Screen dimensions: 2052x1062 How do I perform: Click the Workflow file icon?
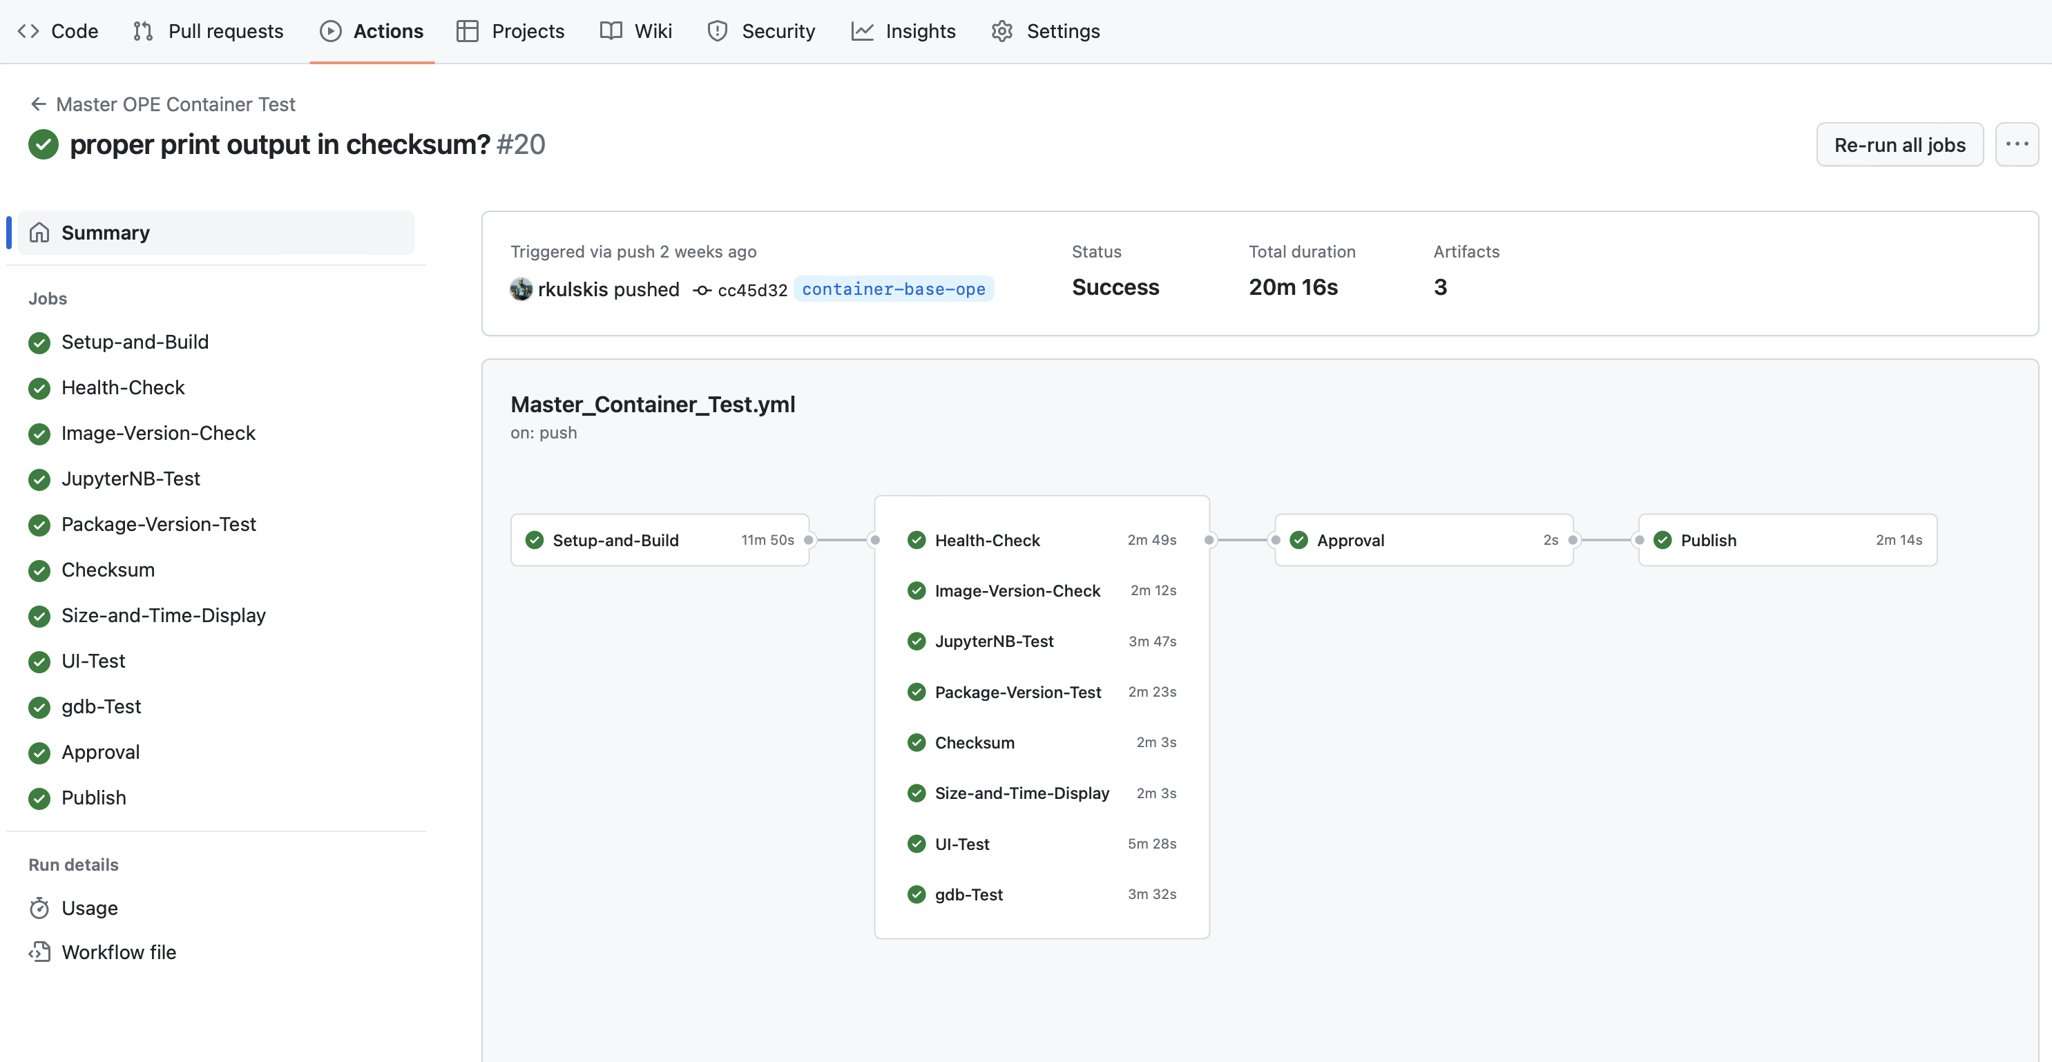point(39,952)
